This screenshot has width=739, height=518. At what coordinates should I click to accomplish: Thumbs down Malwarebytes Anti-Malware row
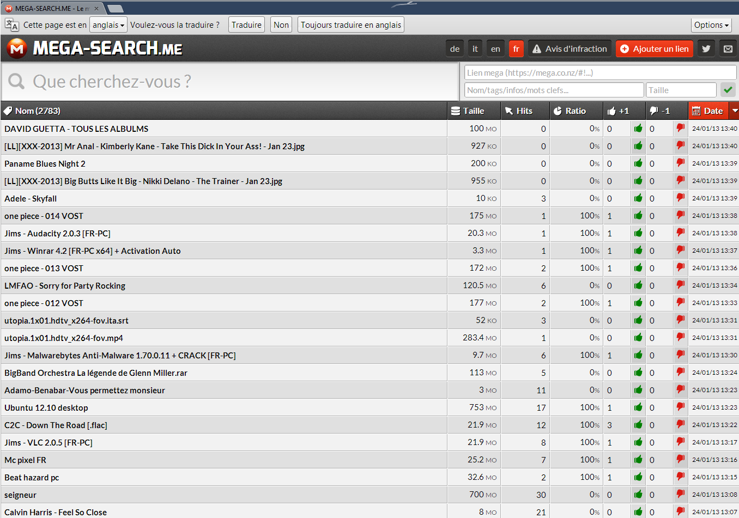[x=681, y=355]
